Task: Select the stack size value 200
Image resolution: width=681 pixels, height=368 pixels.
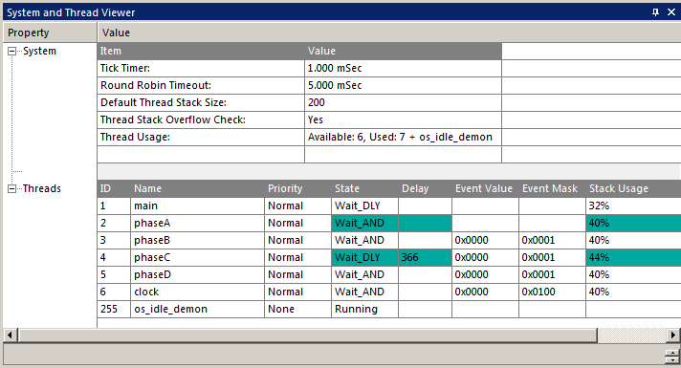Action: 403,102
